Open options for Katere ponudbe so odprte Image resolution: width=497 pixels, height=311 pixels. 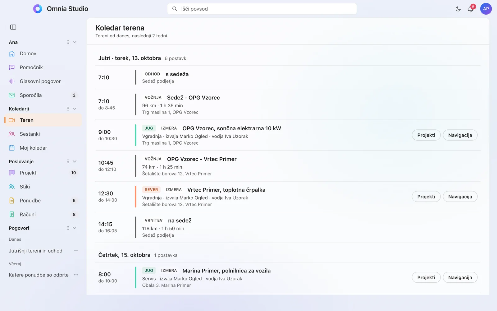76,275
